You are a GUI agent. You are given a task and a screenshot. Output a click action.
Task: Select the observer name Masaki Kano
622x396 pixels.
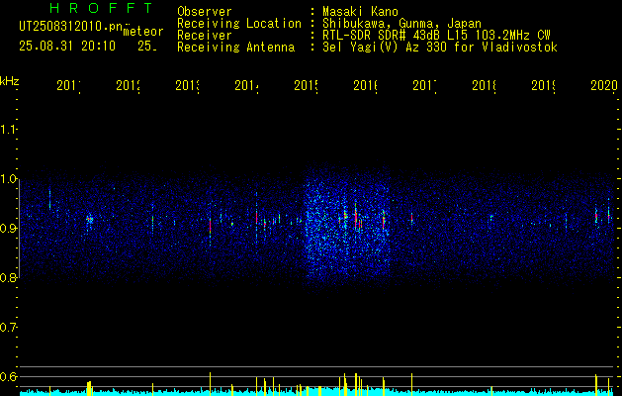point(360,11)
